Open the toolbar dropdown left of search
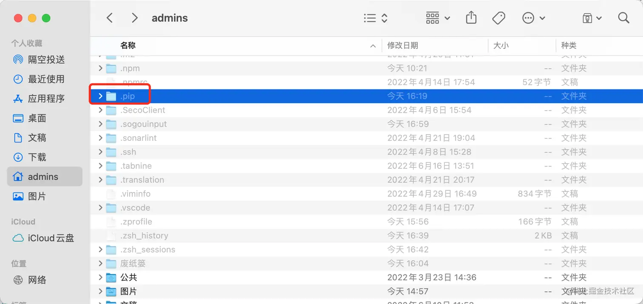The image size is (643, 304). pyautogui.click(x=592, y=18)
